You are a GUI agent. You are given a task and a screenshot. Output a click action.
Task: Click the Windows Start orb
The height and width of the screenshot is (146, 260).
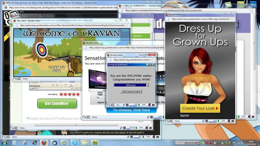[4, 143]
